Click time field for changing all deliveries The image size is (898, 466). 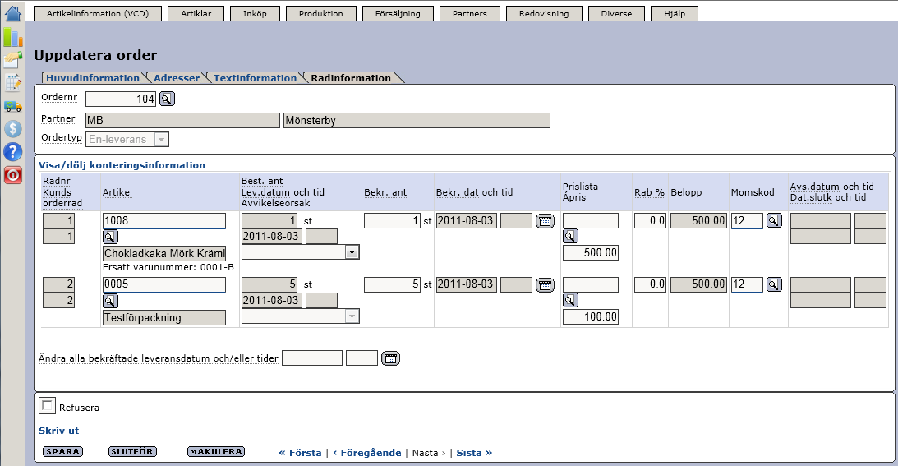(x=362, y=358)
